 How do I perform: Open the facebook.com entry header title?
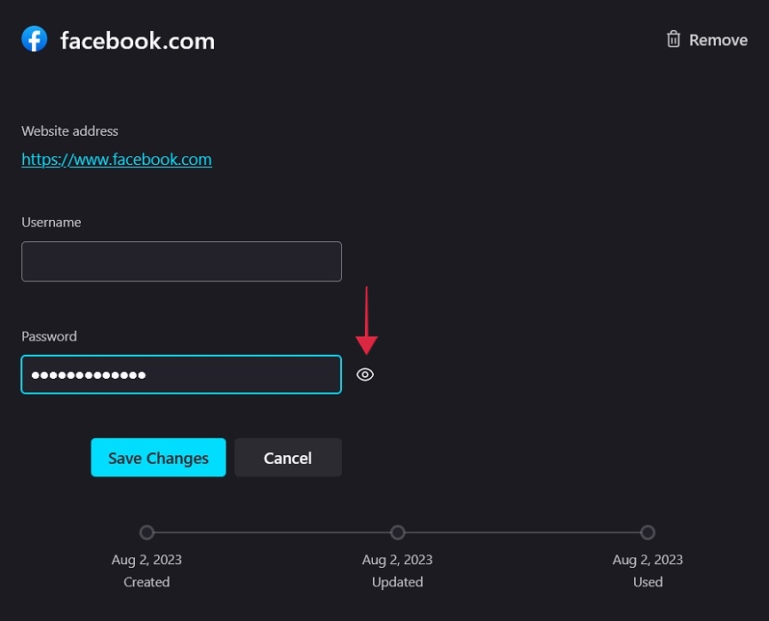[137, 40]
